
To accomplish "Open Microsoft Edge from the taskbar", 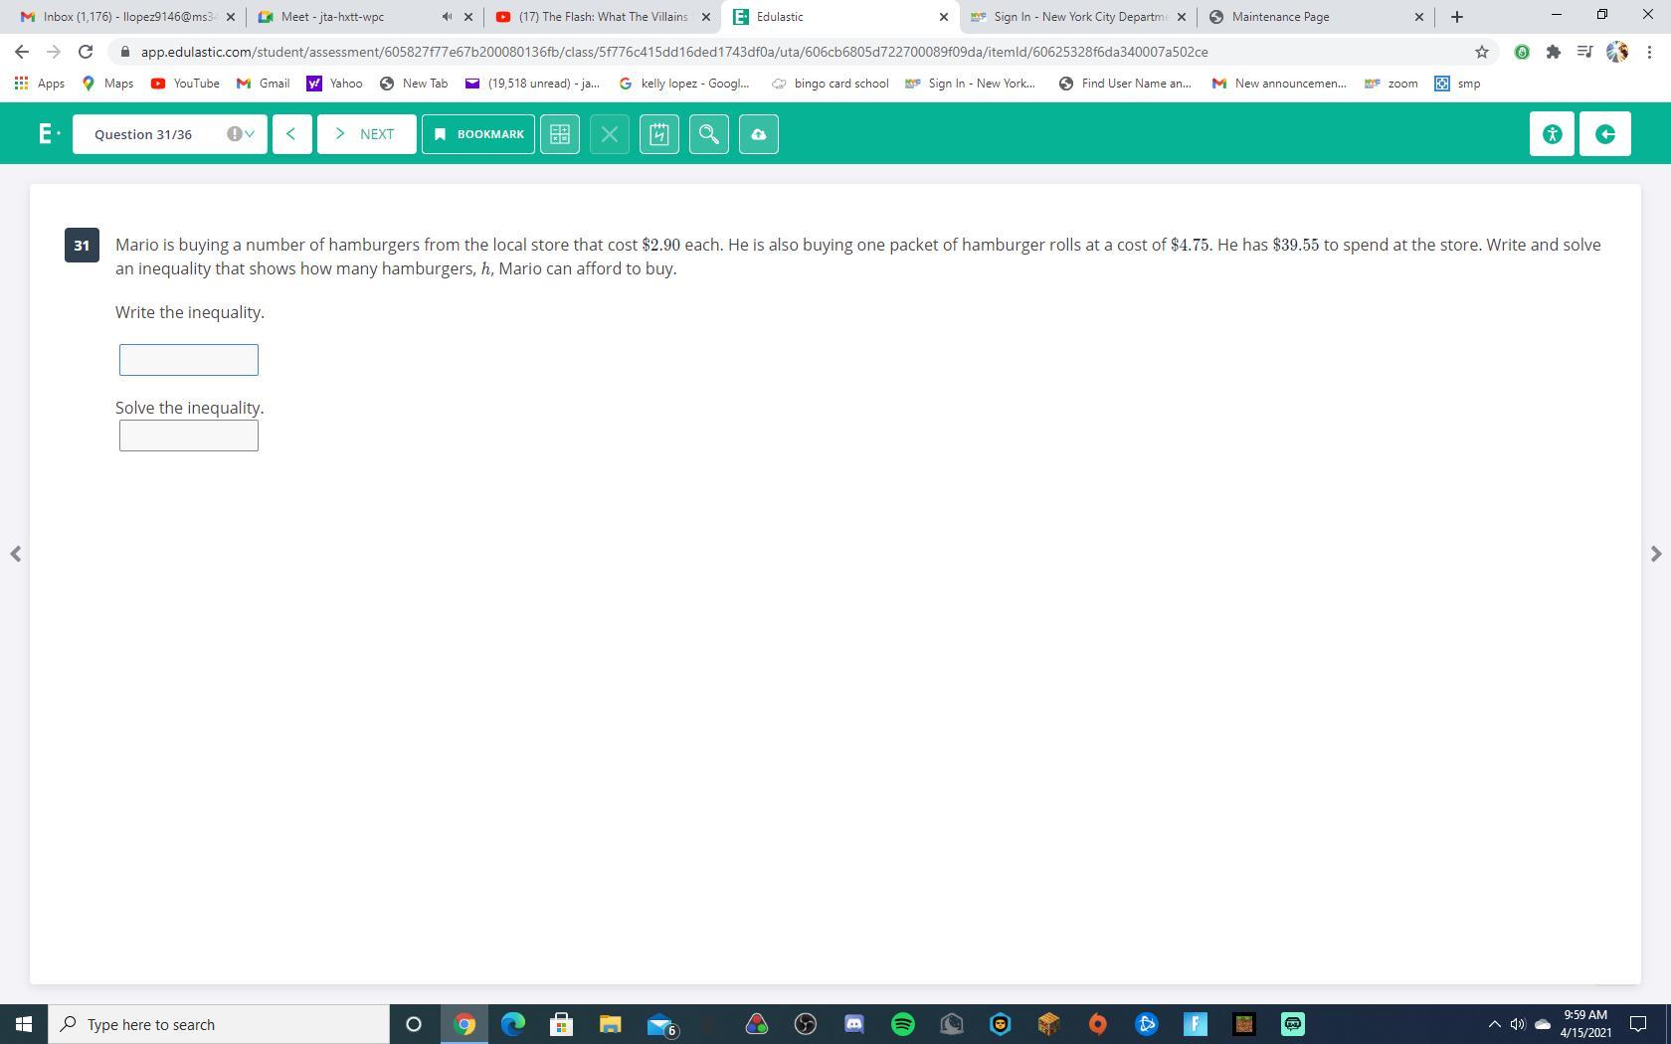I will coord(513,1024).
